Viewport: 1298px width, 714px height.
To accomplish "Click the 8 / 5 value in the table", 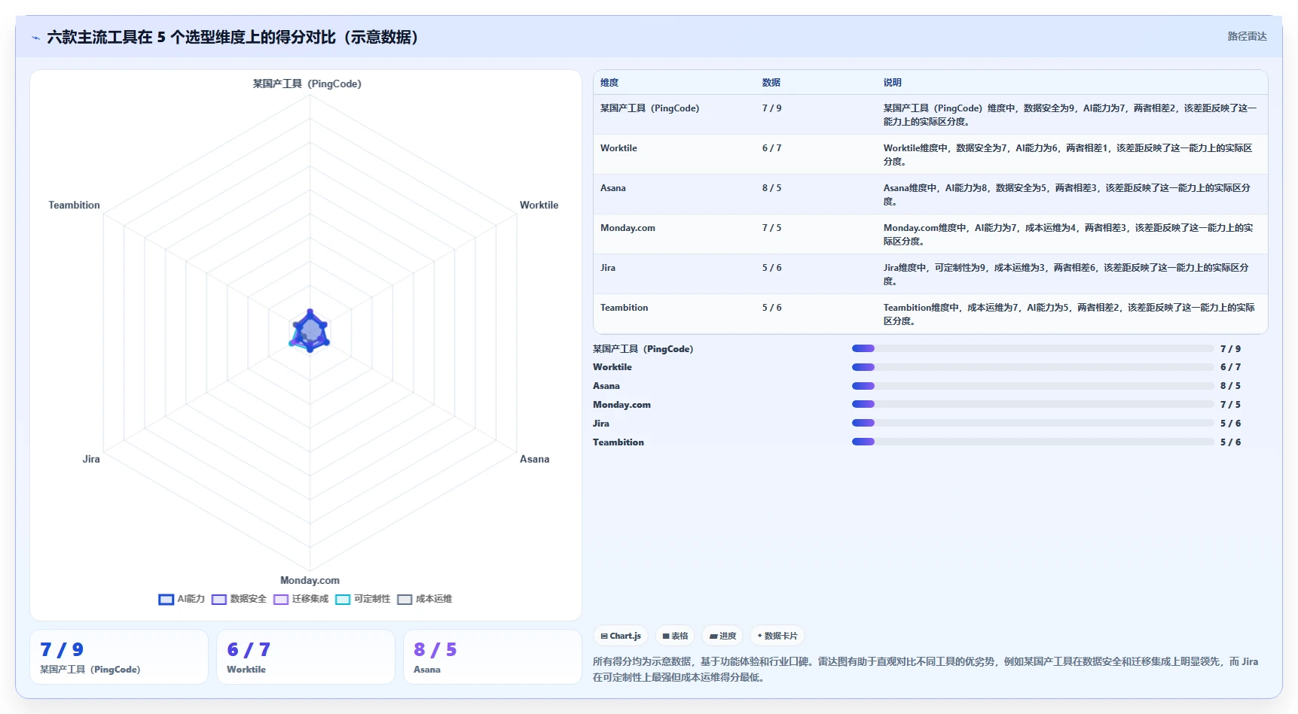I will click(x=771, y=188).
